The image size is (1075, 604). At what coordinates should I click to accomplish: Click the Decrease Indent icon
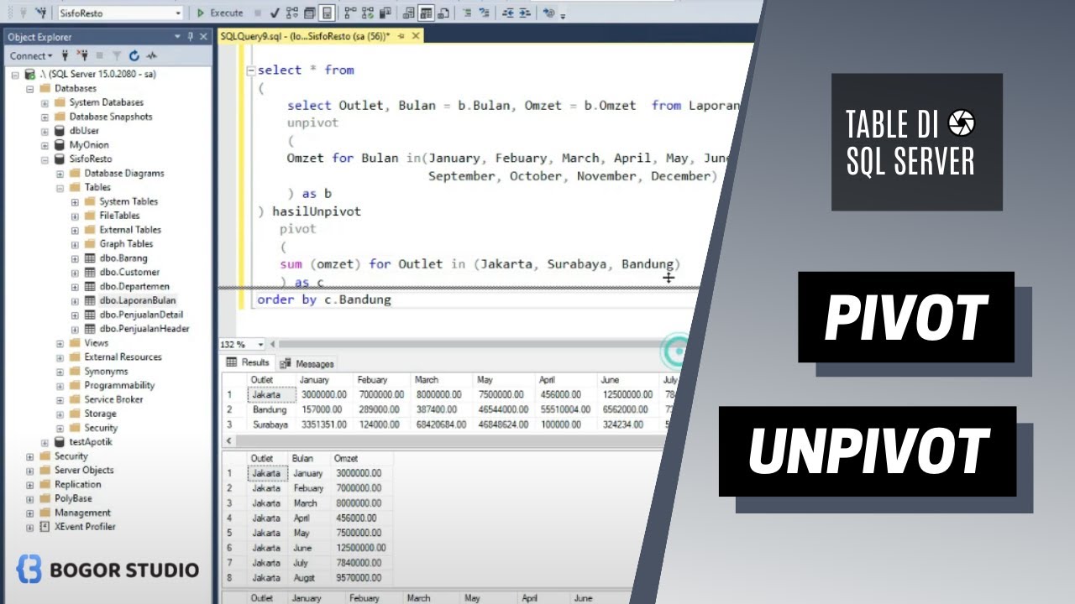(507, 13)
